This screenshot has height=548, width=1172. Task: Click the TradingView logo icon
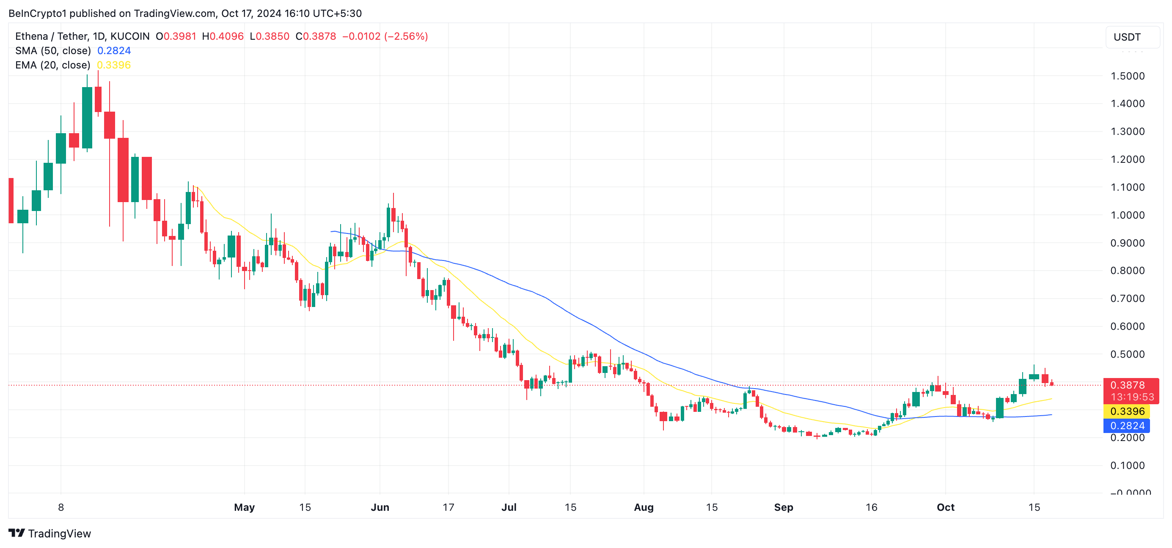(17, 532)
